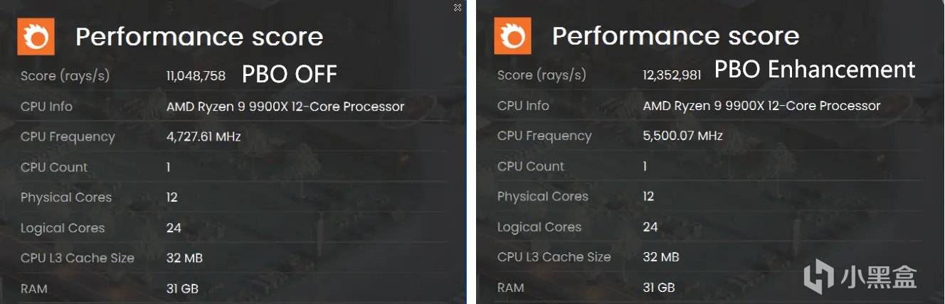This screenshot has width=945, height=304.
Task: Close the PBO OFF performance score window
Action: [458, 7]
